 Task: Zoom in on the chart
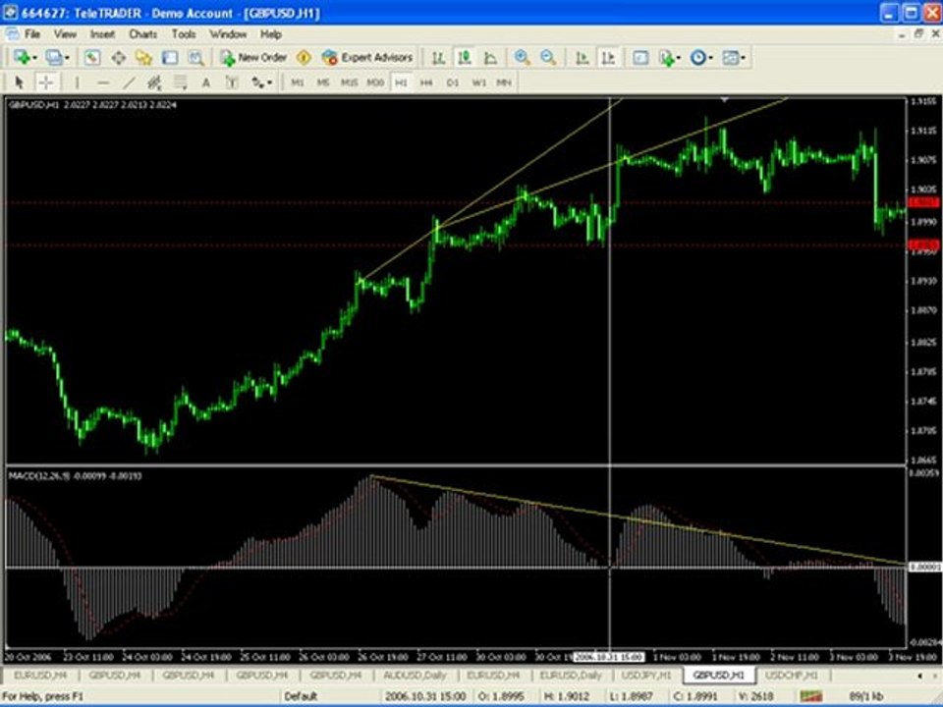click(522, 58)
